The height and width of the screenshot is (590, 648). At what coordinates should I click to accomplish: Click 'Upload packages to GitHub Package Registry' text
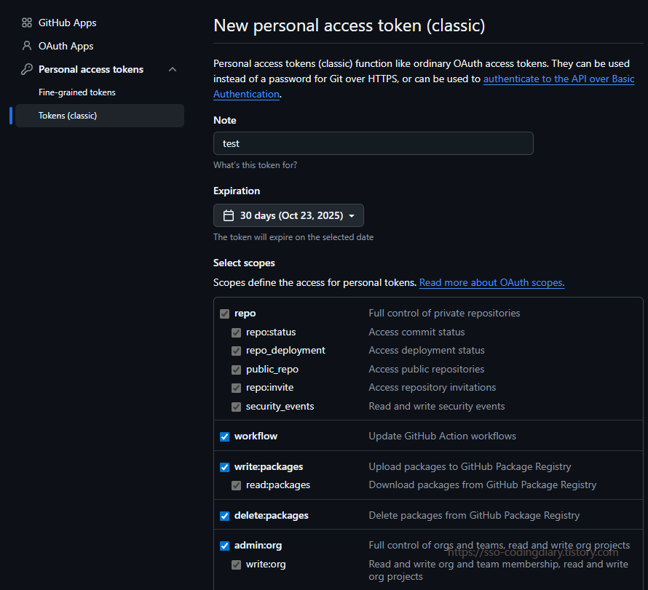[x=470, y=466]
